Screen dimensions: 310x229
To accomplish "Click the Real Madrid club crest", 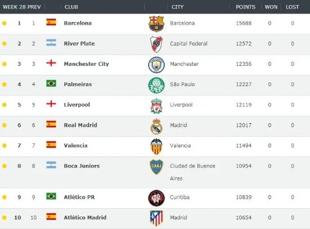I will [156, 127].
